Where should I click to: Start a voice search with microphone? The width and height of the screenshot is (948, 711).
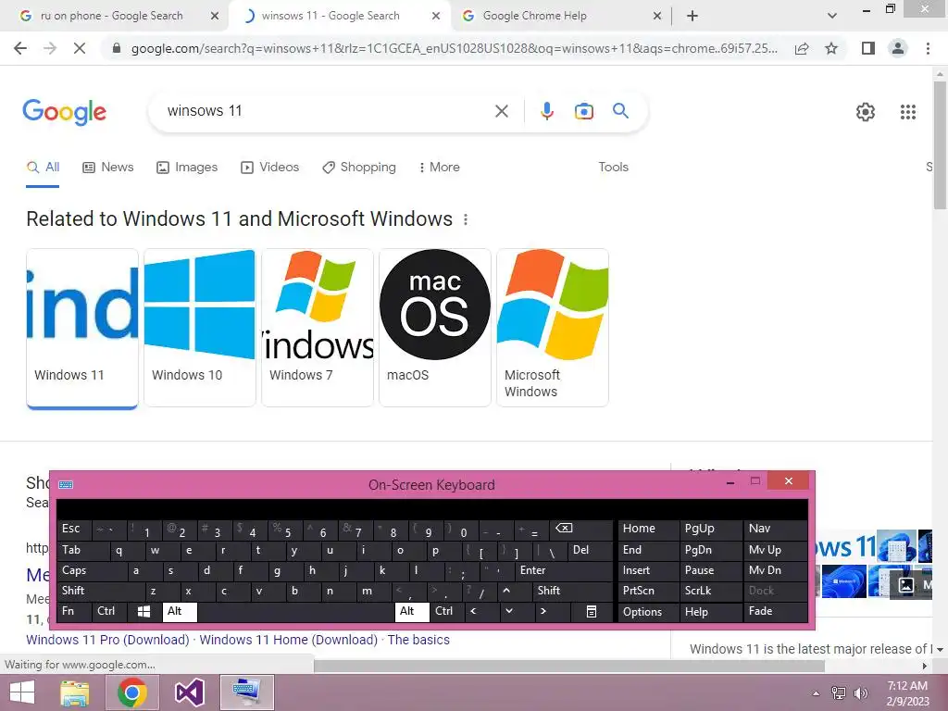click(x=546, y=111)
